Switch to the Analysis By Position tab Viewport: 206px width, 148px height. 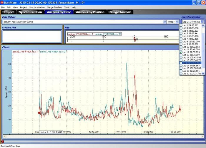[x=90, y=12]
